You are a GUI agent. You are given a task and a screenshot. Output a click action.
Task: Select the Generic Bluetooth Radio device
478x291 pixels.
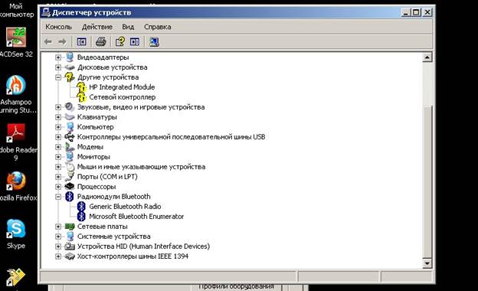tap(125, 207)
